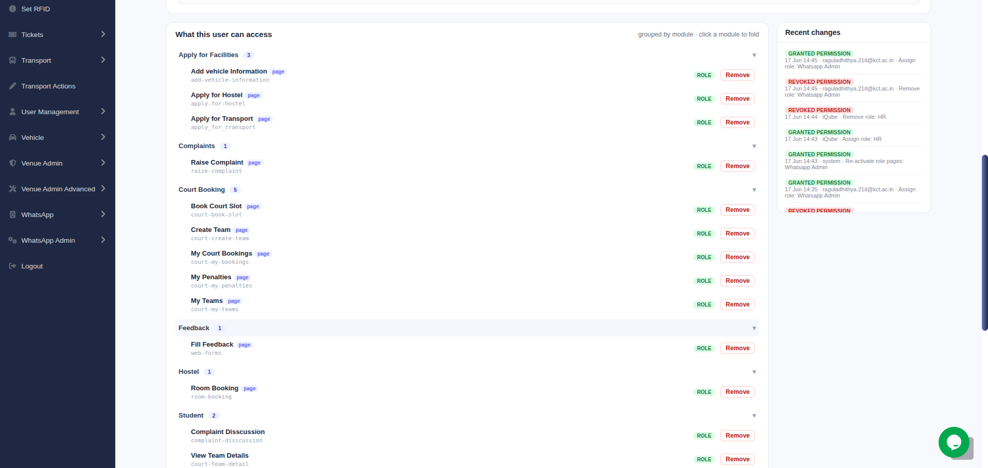Click the Logout exit icon

click(x=12, y=266)
